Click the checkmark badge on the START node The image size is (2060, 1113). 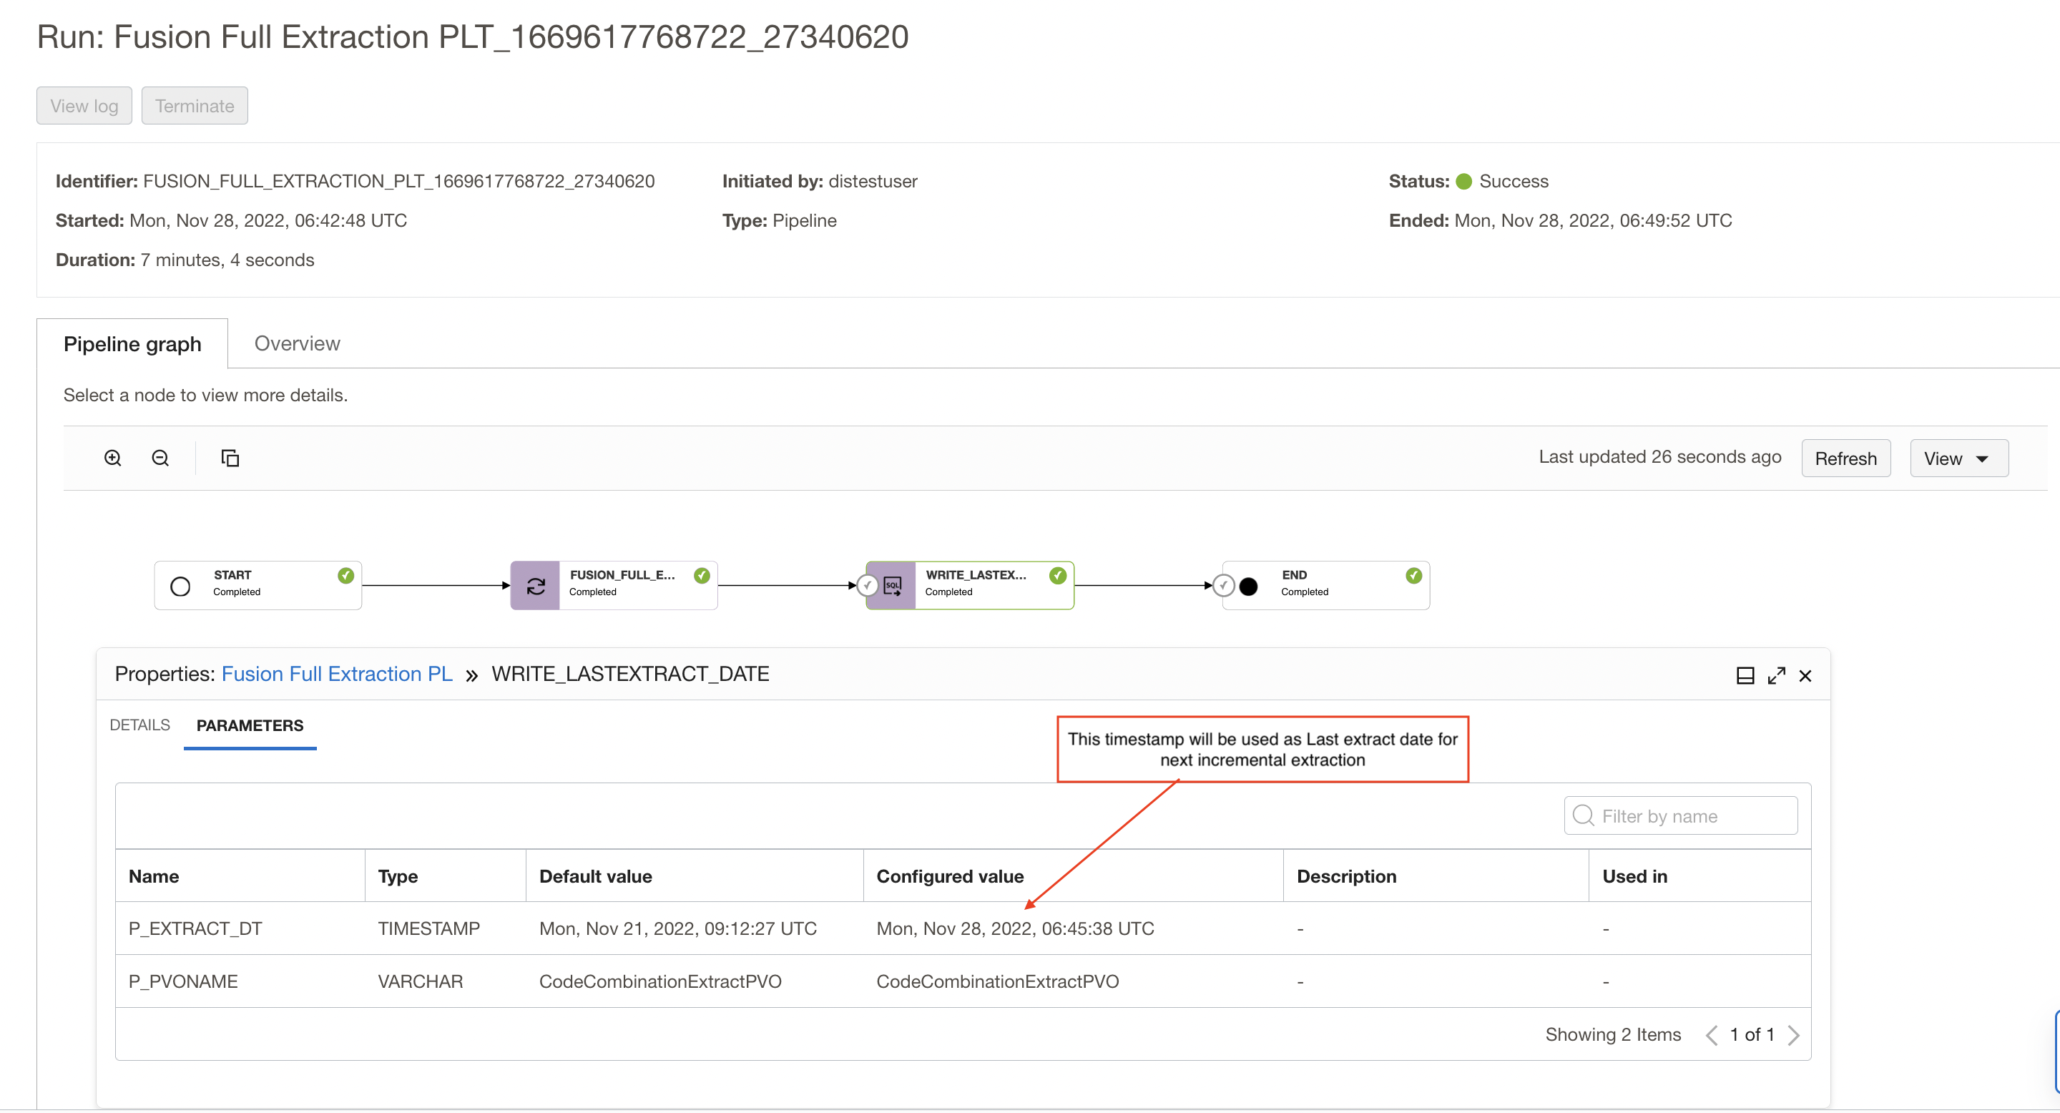pyautogui.click(x=345, y=575)
